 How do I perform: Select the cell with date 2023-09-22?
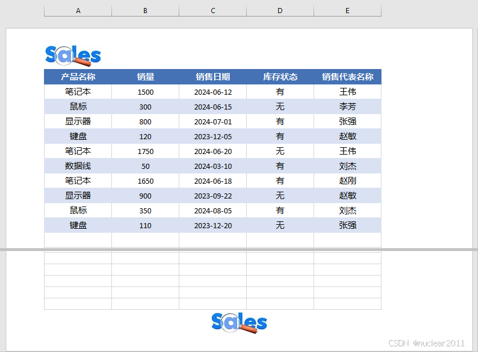[213, 196]
